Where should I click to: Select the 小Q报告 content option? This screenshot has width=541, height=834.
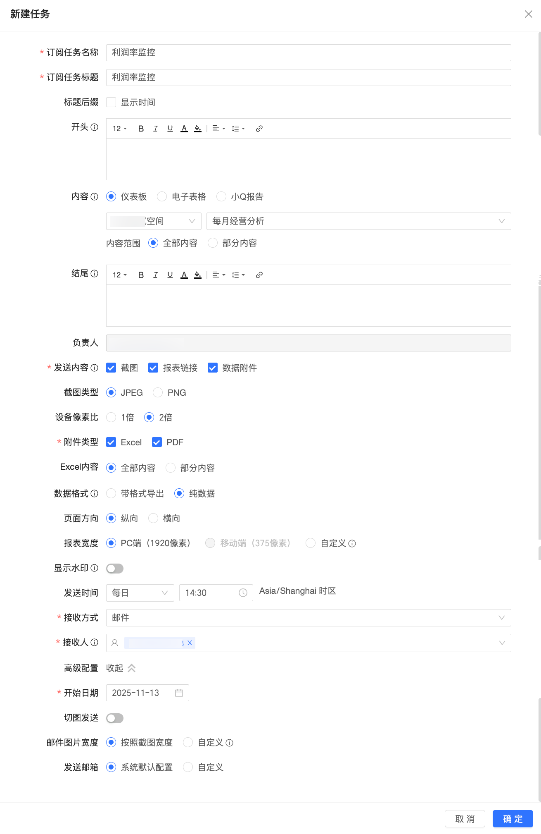pos(221,196)
